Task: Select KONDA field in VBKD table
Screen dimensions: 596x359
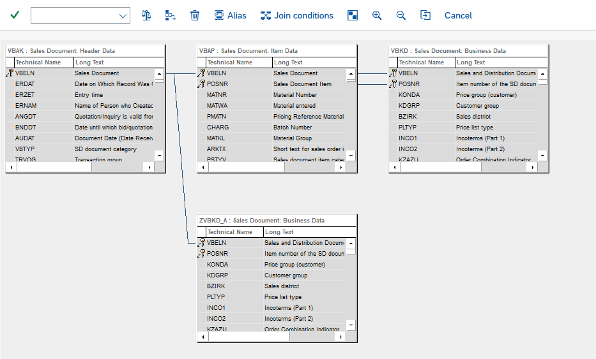Action: coord(463,95)
